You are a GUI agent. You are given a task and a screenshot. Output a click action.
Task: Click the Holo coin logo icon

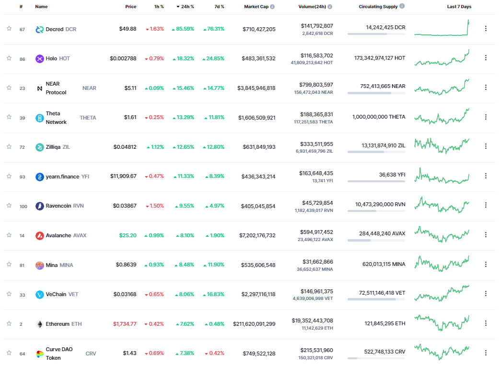pyautogui.click(x=40, y=59)
